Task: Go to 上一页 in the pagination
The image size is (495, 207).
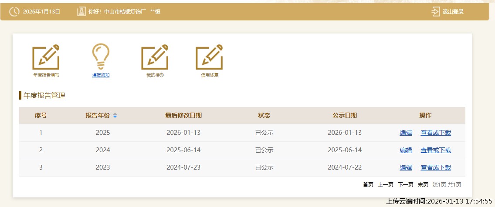Action: click(386, 185)
